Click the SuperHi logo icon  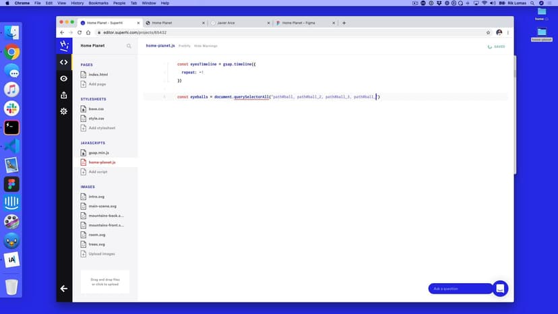click(x=64, y=45)
